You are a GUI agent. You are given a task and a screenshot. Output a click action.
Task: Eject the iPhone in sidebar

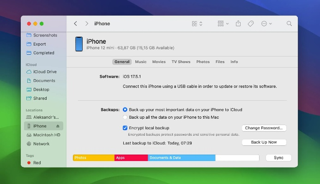tap(58, 126)
